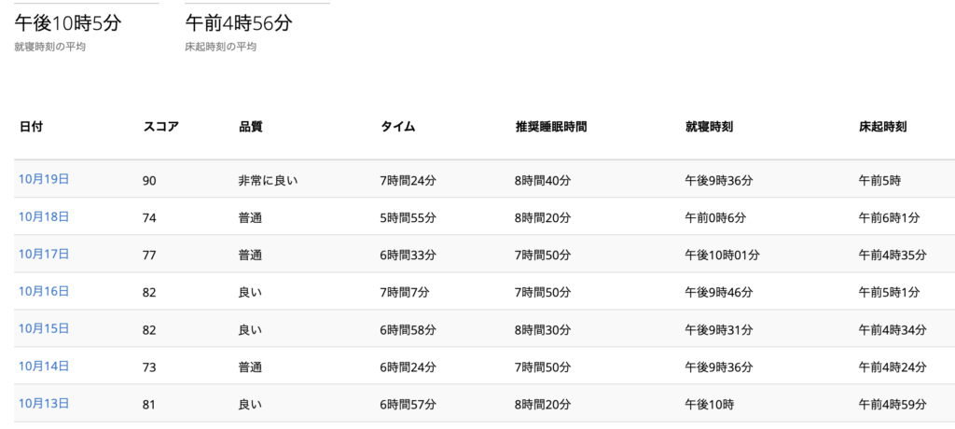The image size is (955, 429).
Task: Sort by the 床起時刻 column header
Action: tap(883, 127)
